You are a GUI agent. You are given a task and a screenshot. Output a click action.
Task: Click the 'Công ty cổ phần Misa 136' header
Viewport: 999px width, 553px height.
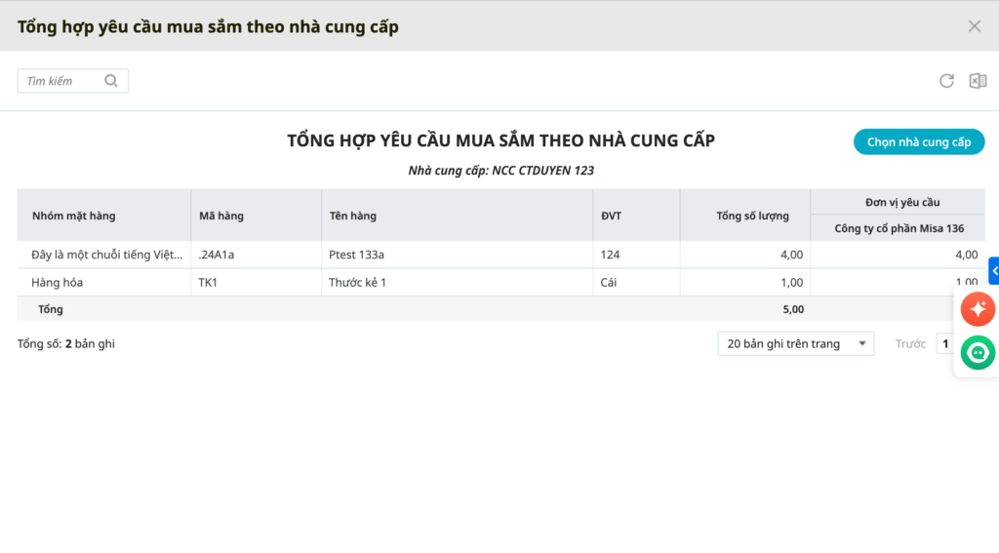(x=899, y=228)
